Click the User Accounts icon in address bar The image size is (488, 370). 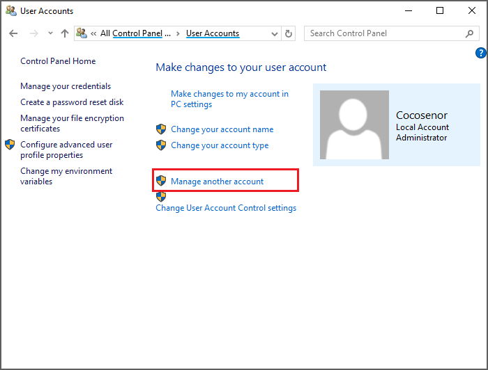[x=82, y=33]
